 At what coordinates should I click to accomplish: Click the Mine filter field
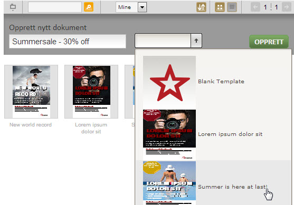pos(127,7)
